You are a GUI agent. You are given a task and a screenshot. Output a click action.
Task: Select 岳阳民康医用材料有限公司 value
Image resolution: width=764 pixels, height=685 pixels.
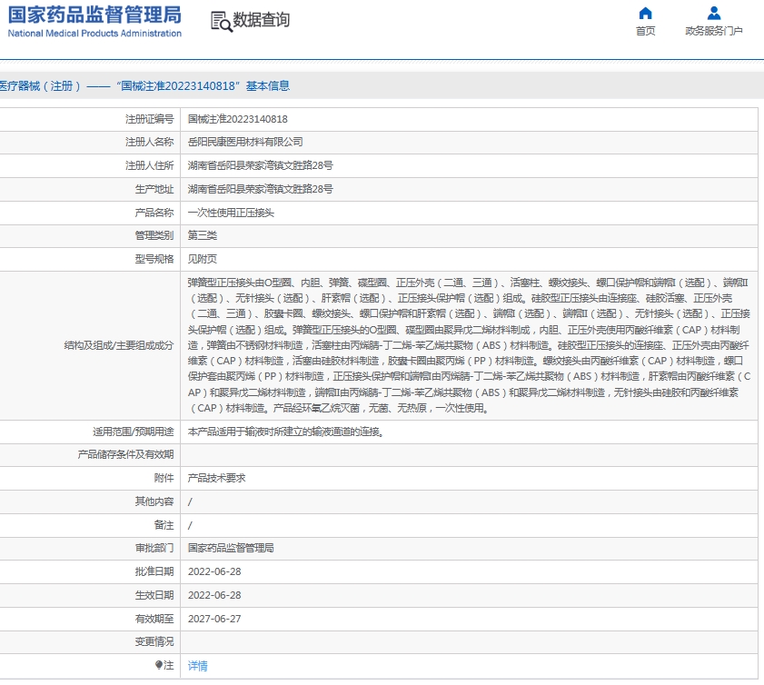point(245,142)
